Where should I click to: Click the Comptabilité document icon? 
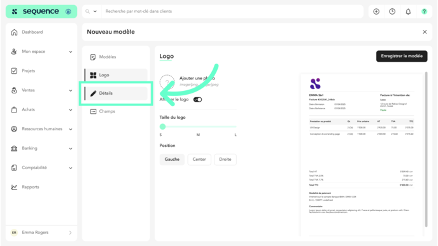pyautogui.click(x=14, y=168)
